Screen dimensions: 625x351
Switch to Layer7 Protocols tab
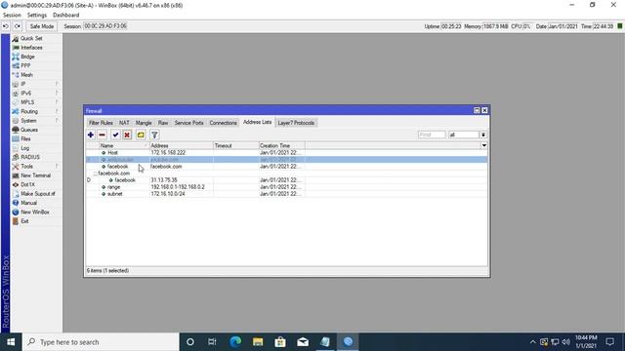click(x=296, y=123)
